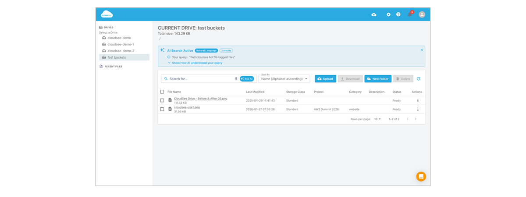Click the cloud upload icon in header
The image size is (526, 197).
coord(374,14)
